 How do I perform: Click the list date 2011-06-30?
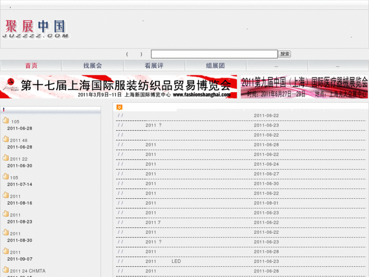pyautogui.click(x=266, y=183)
